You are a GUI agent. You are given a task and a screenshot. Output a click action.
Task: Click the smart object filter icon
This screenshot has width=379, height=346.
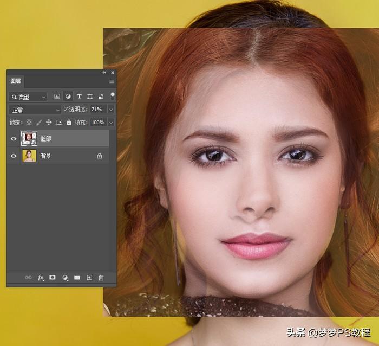coord(101,97)
